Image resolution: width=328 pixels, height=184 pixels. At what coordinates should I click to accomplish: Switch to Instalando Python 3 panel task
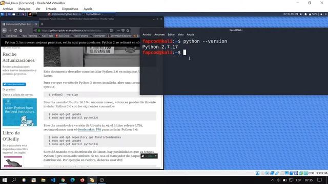[x=64, y=14]
